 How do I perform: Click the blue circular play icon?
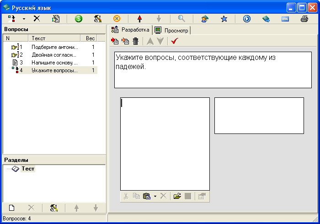(247, 19)
